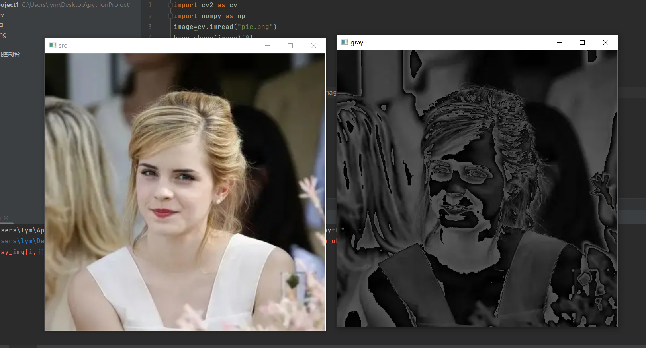Select the pythonProject1 root in the project tree
This screenshot has width=646, height=348.
click(9, 5)
